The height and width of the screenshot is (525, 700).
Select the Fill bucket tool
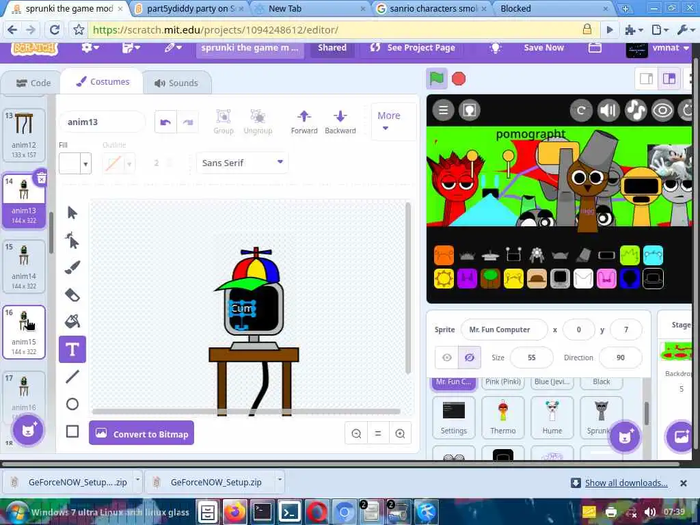(72, 321)
